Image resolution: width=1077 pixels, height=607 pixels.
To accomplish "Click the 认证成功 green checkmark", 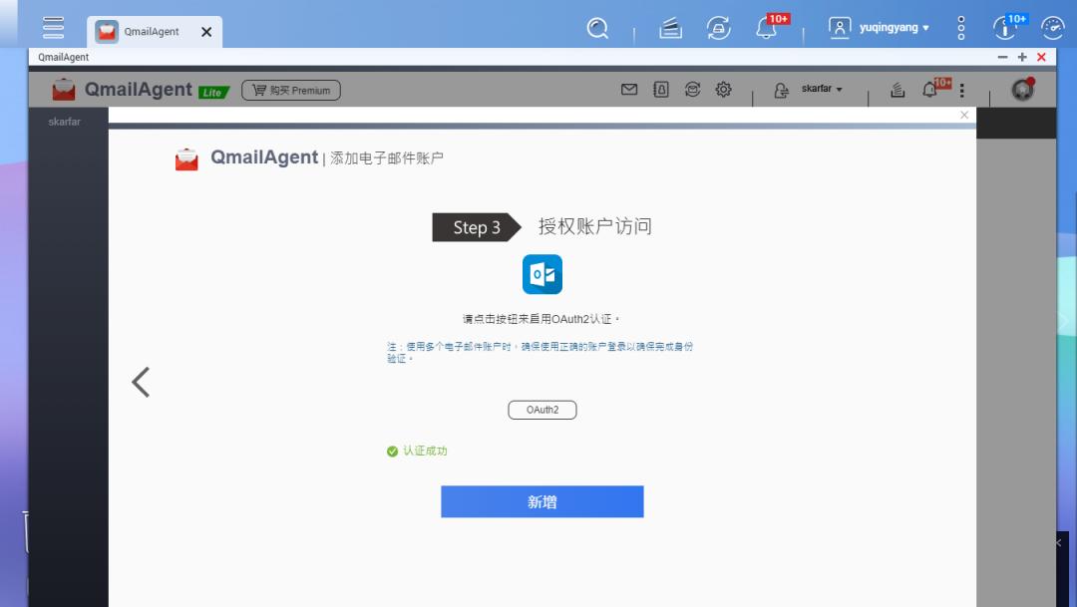I will pyautogui.click(x=392, y=451).
